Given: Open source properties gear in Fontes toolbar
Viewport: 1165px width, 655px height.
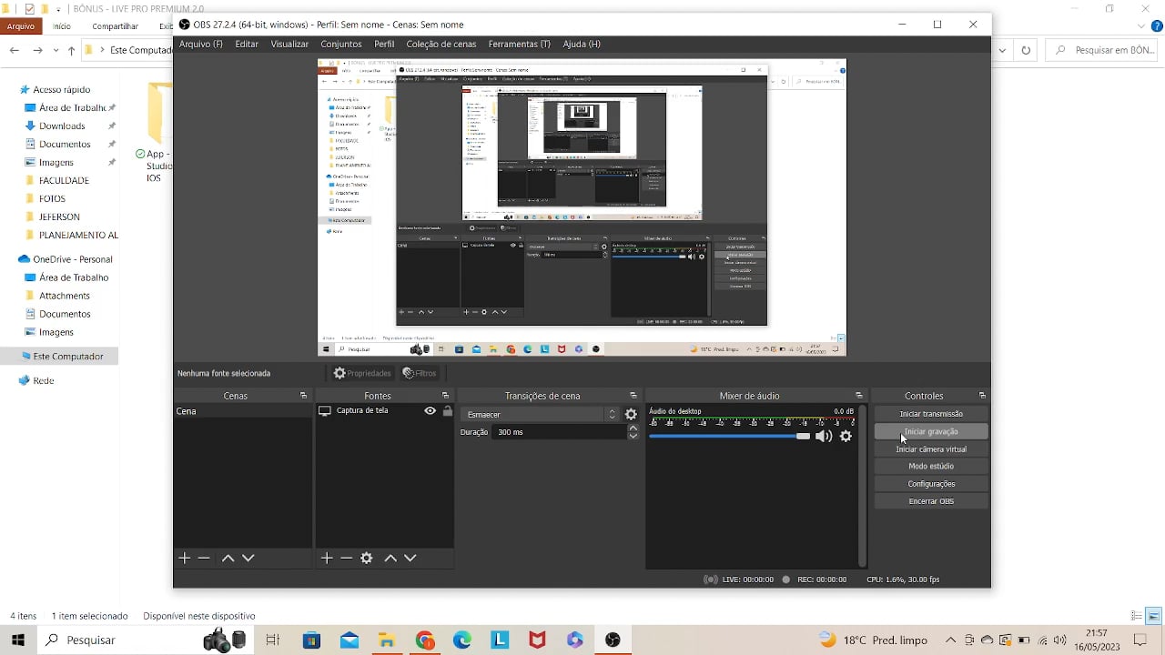Looking at the screenshot, I should tap(367, 558).
